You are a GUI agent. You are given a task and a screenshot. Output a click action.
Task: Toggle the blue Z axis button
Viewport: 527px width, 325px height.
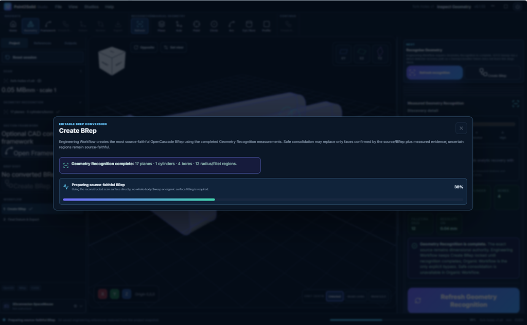(x=127, y=294)
